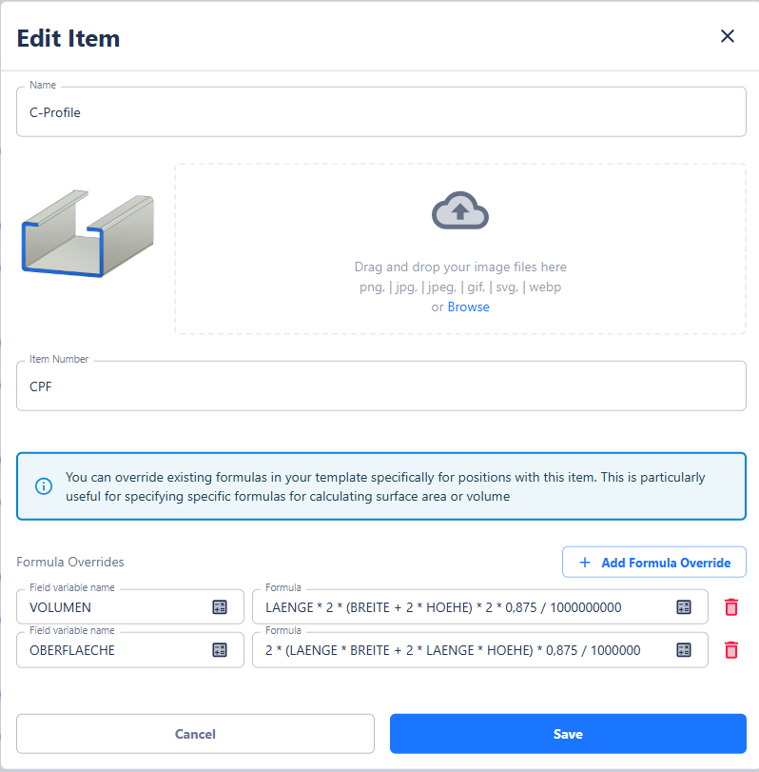Image resolution: width=759 pixels, height=772 pixels.
Task: Click the Name field containing C-Profile
Action: click(380, 112)
